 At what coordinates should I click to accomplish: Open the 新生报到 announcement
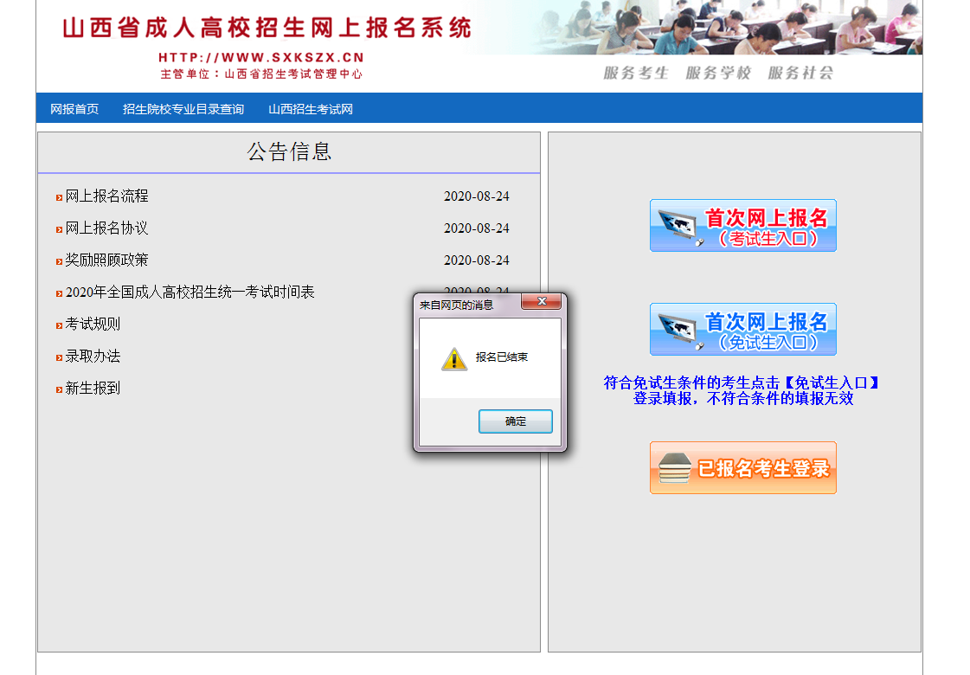[93, 389]
